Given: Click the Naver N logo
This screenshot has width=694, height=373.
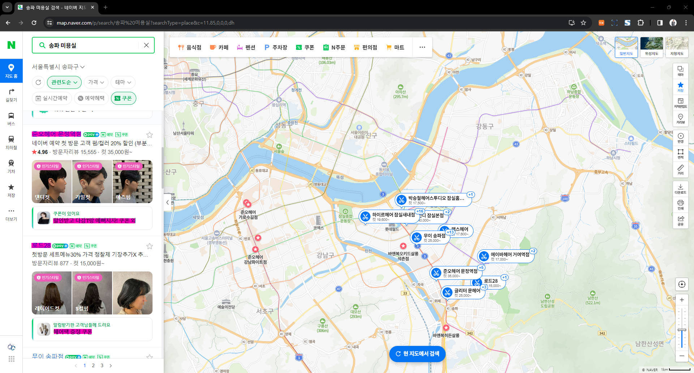Looking at the screenshot, I should 11,45.
